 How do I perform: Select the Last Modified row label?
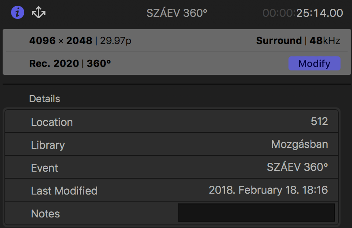coord(64,191)
